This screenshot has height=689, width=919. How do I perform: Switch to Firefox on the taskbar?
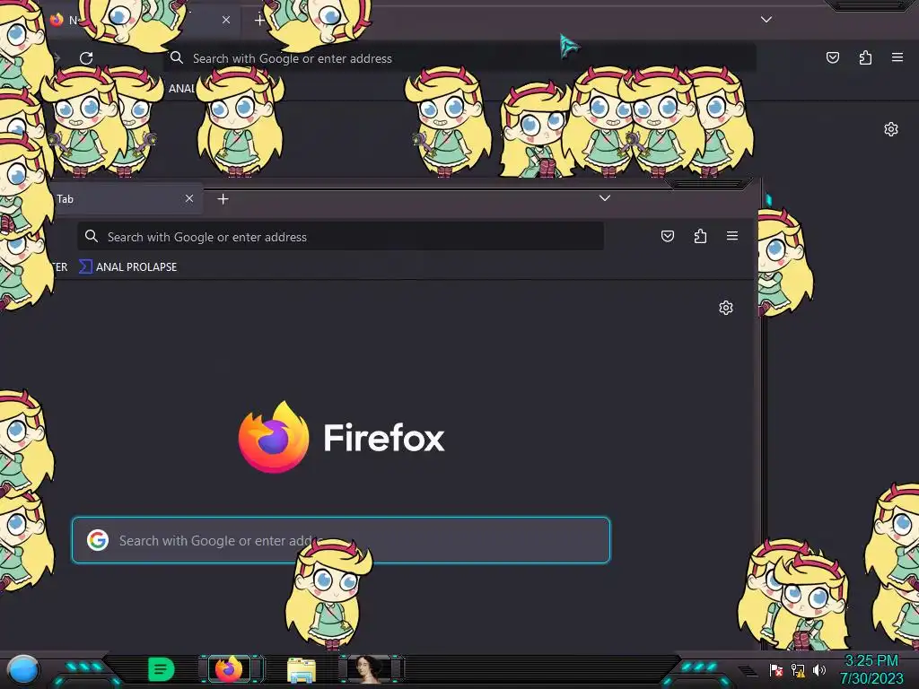229,669
